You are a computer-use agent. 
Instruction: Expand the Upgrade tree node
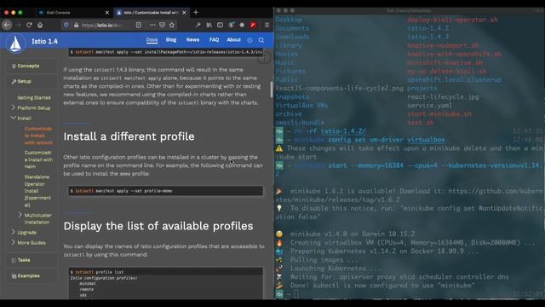(x=14, y=232)
